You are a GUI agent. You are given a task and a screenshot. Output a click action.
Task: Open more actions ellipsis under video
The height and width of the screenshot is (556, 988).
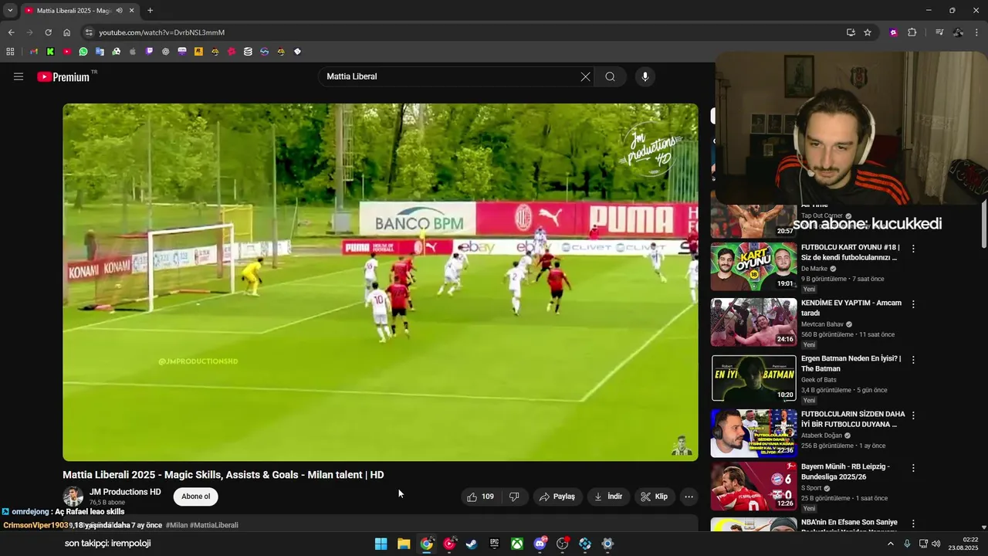[x=689, y=497]
